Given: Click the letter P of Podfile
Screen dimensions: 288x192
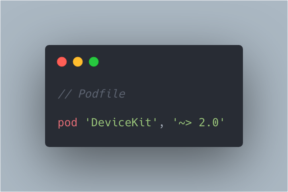Looking at the screenshot, I should (82, 94).
